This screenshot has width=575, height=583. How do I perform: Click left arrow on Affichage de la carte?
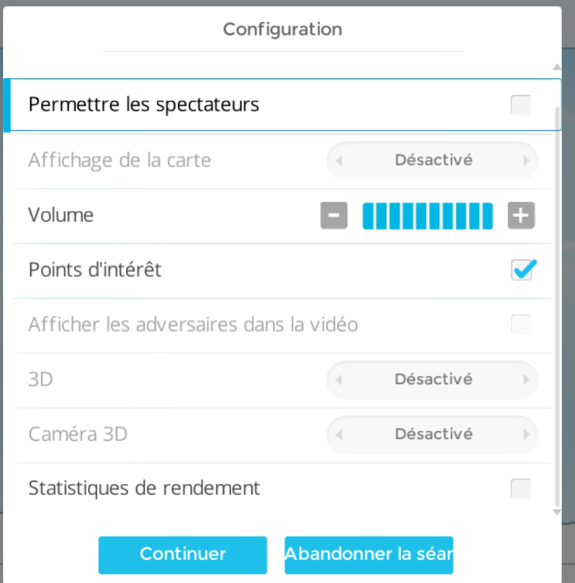(339, 161)
